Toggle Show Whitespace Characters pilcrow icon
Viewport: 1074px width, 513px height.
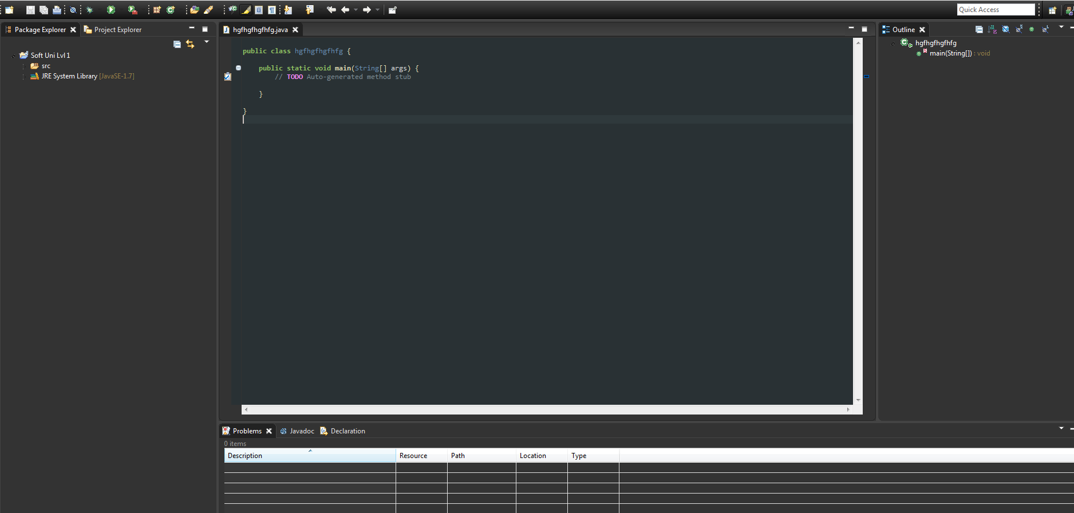coord(272,10)
